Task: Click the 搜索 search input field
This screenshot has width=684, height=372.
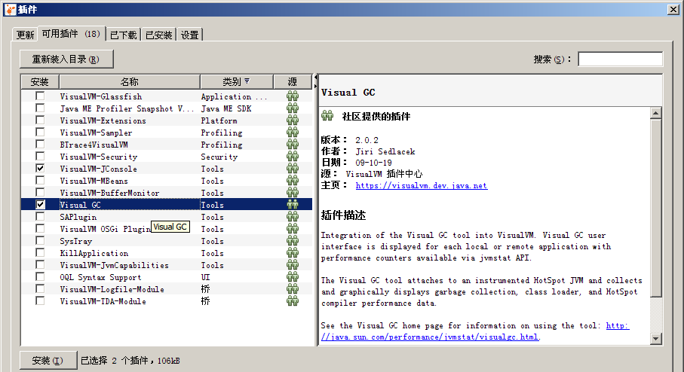Action: tap(621, 59)
